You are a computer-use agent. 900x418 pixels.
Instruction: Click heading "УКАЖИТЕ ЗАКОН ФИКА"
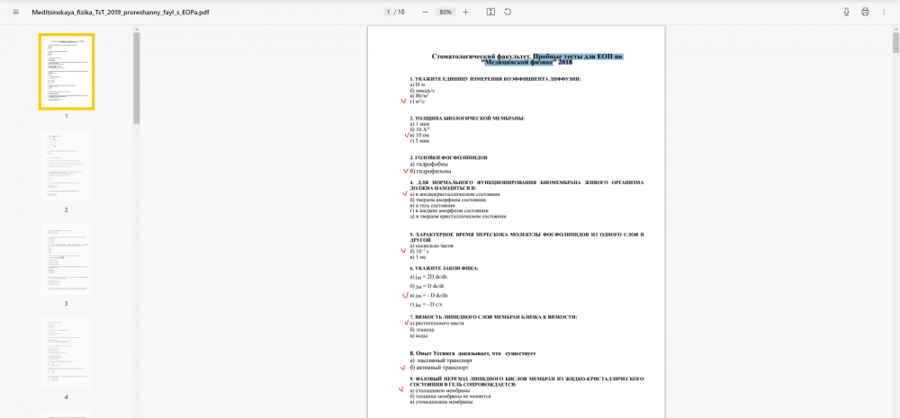coord(445,268)
